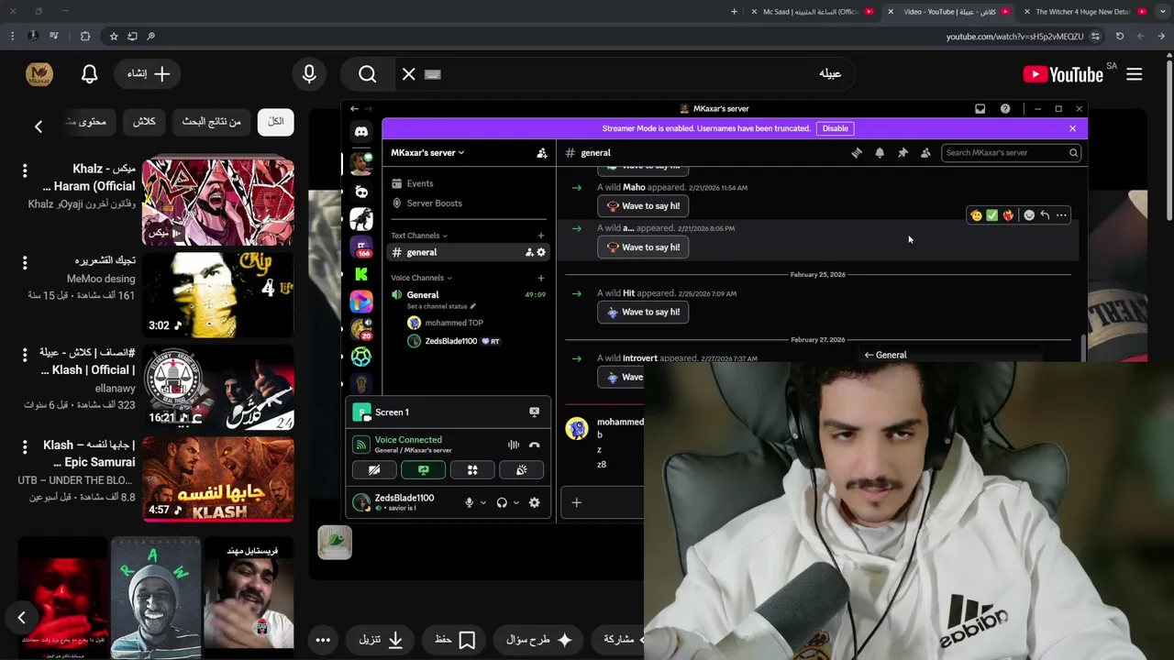
Task: Click the YouTube إنشاء create button
Action: click(x=149, y=74)
